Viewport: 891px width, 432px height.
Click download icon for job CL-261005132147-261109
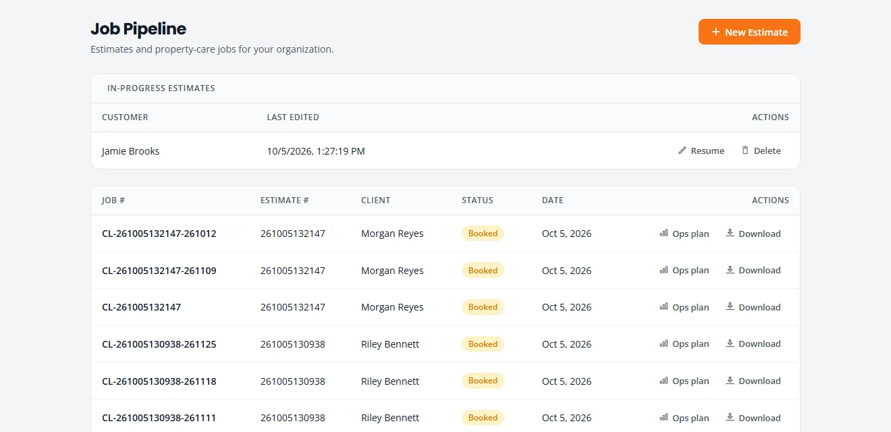pos(730,269)
